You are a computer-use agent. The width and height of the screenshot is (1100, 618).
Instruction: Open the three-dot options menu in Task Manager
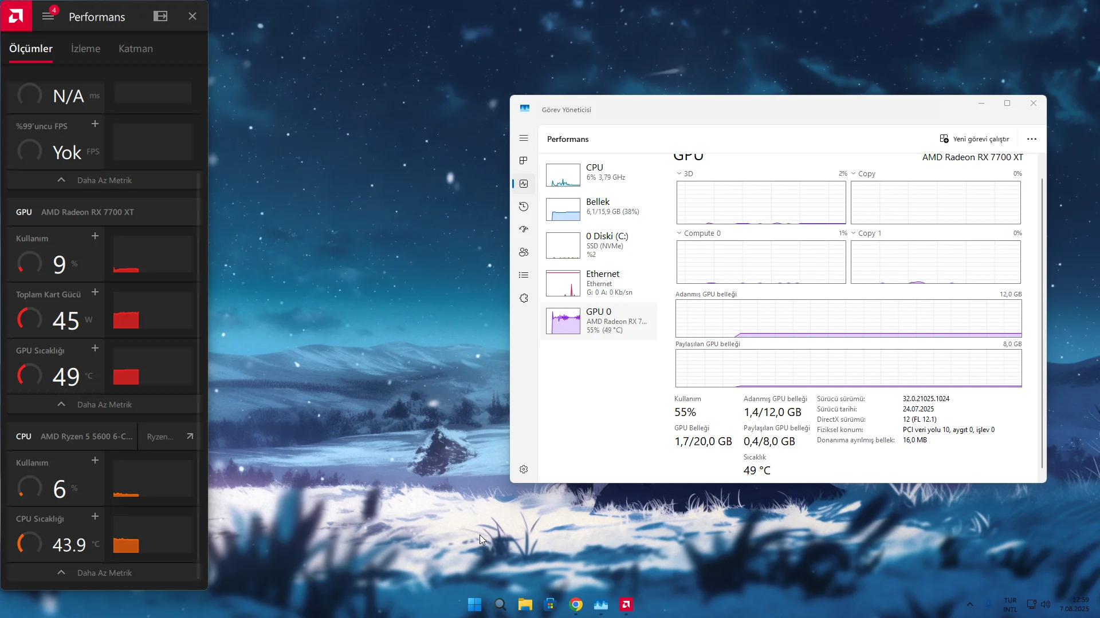click(x=1032, y=138)
